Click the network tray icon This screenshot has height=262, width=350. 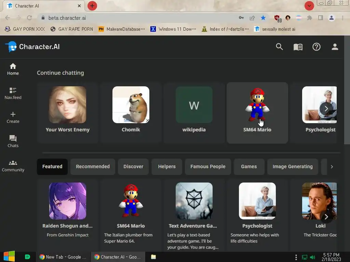click(305, 257)
